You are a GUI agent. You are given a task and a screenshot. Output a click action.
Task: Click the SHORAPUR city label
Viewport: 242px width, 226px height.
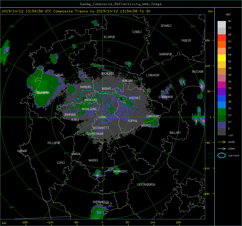click(165, 54)
